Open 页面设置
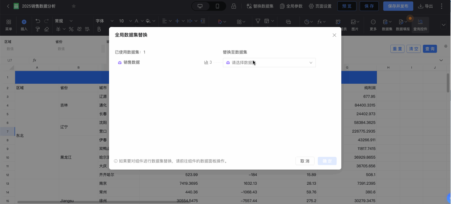 pos(320,6)
